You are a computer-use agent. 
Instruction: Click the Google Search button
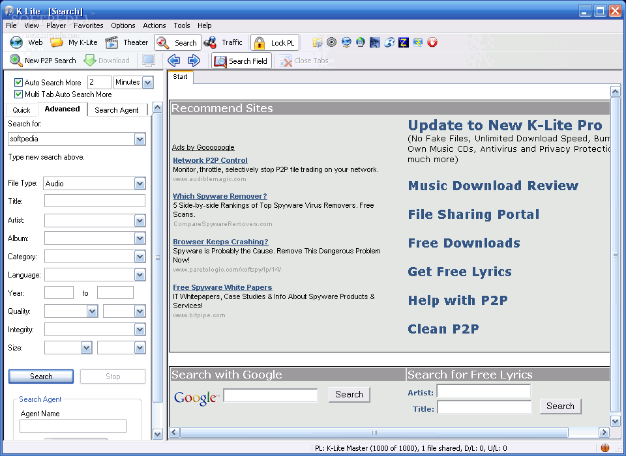point(350,394)
